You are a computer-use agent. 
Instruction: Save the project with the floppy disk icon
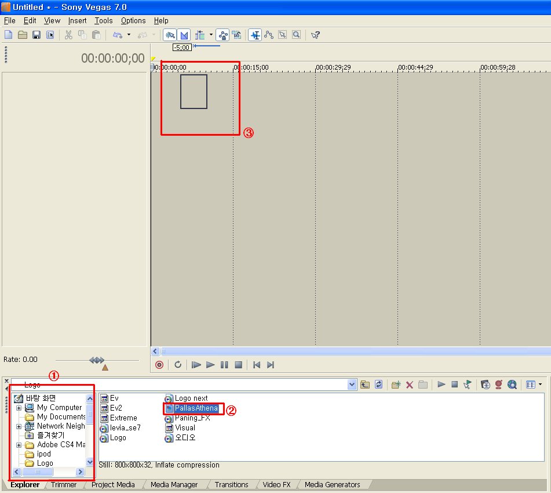click(36, 35)
